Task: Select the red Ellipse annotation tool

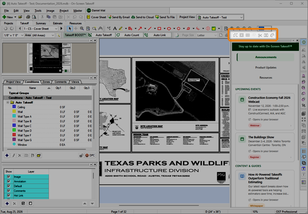Action: point(169,29)
